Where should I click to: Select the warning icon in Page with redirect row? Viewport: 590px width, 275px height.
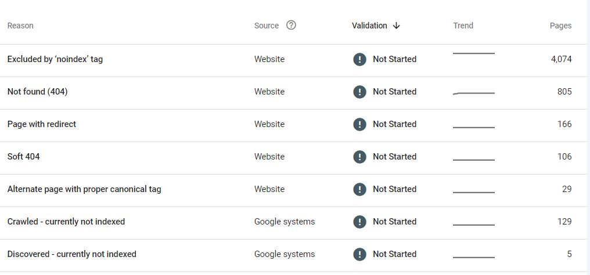coord(359,124)
